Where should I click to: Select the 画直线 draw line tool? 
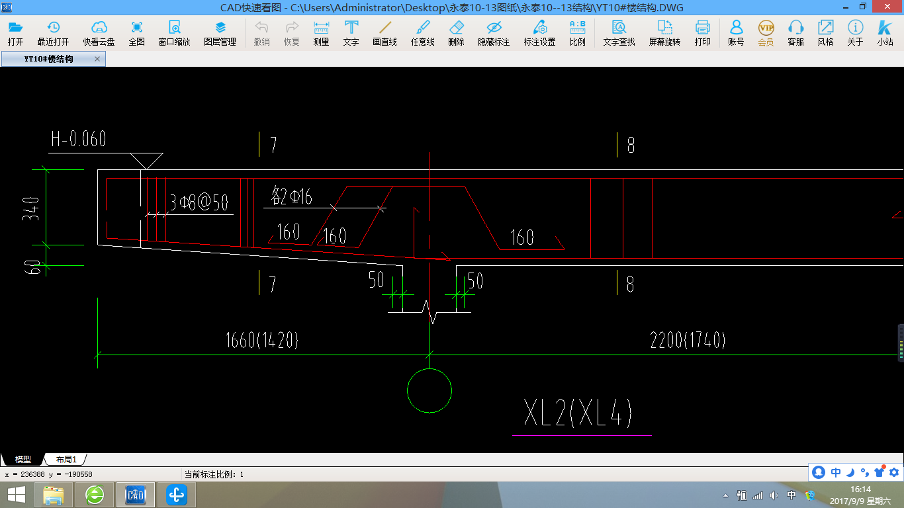[384, 33]
